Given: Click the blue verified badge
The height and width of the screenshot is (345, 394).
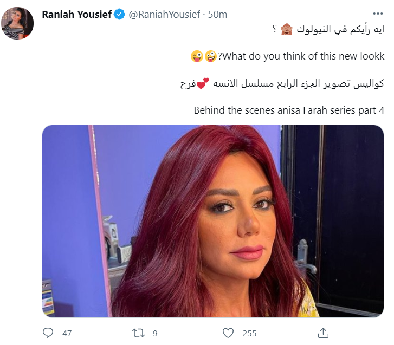Looking at the screenshot, I should (119, 14).
